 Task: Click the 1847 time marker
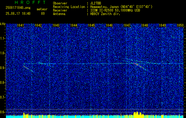click(x=127, y=25)
